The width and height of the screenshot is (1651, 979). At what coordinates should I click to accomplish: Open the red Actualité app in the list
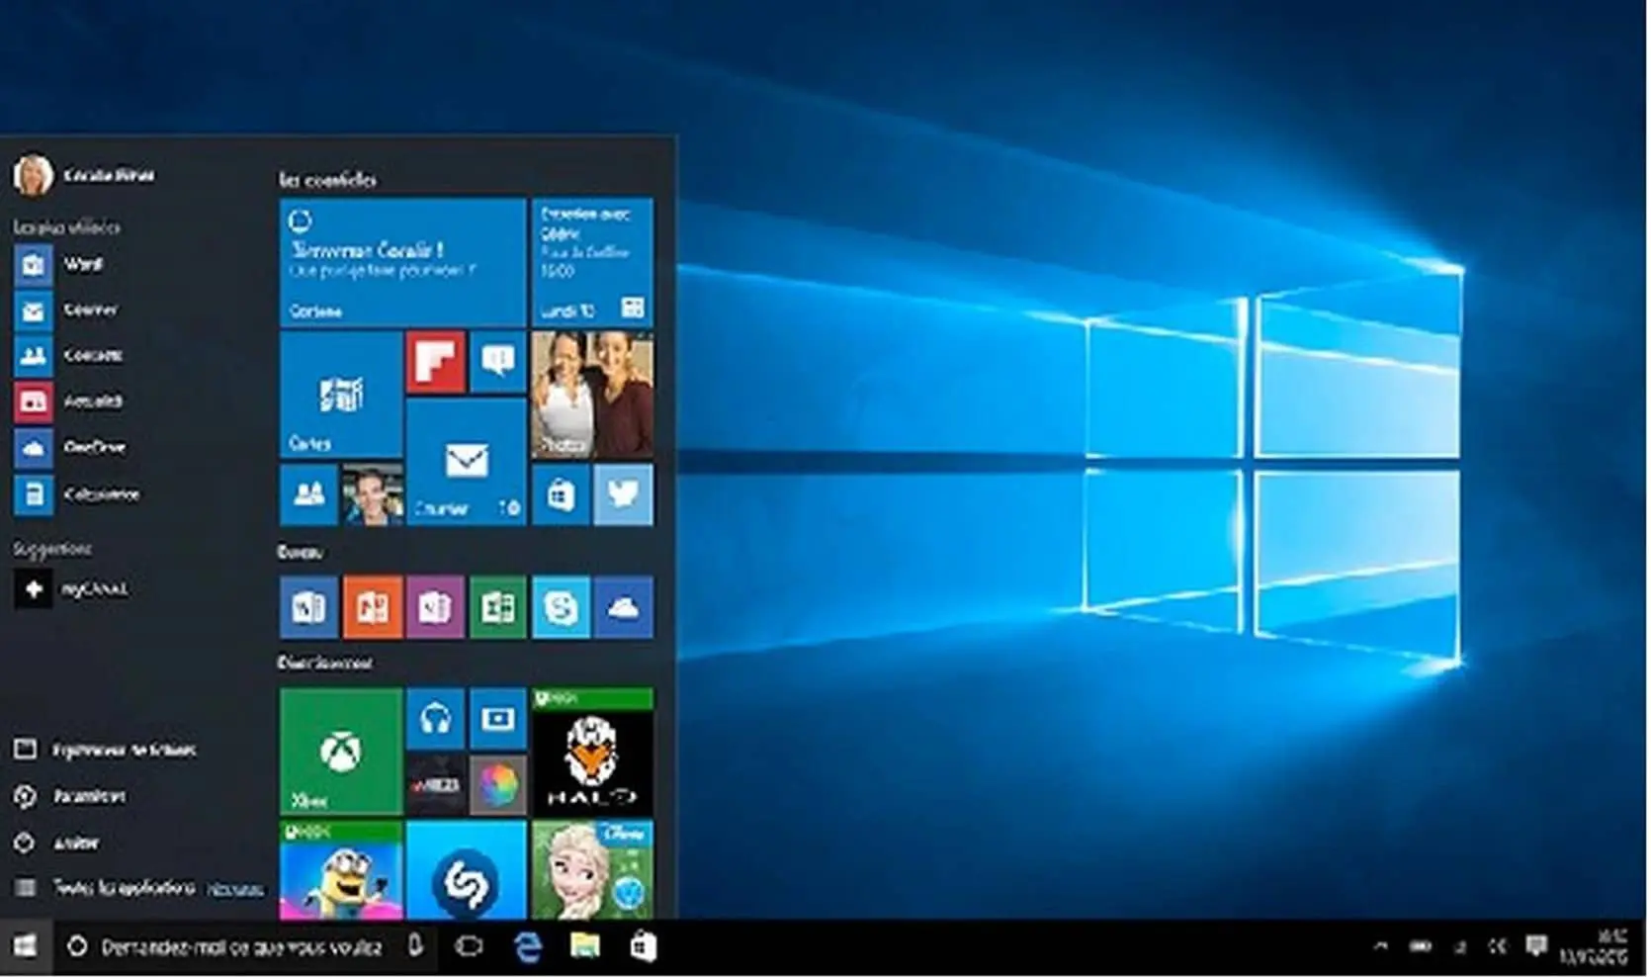pos(68,401)
